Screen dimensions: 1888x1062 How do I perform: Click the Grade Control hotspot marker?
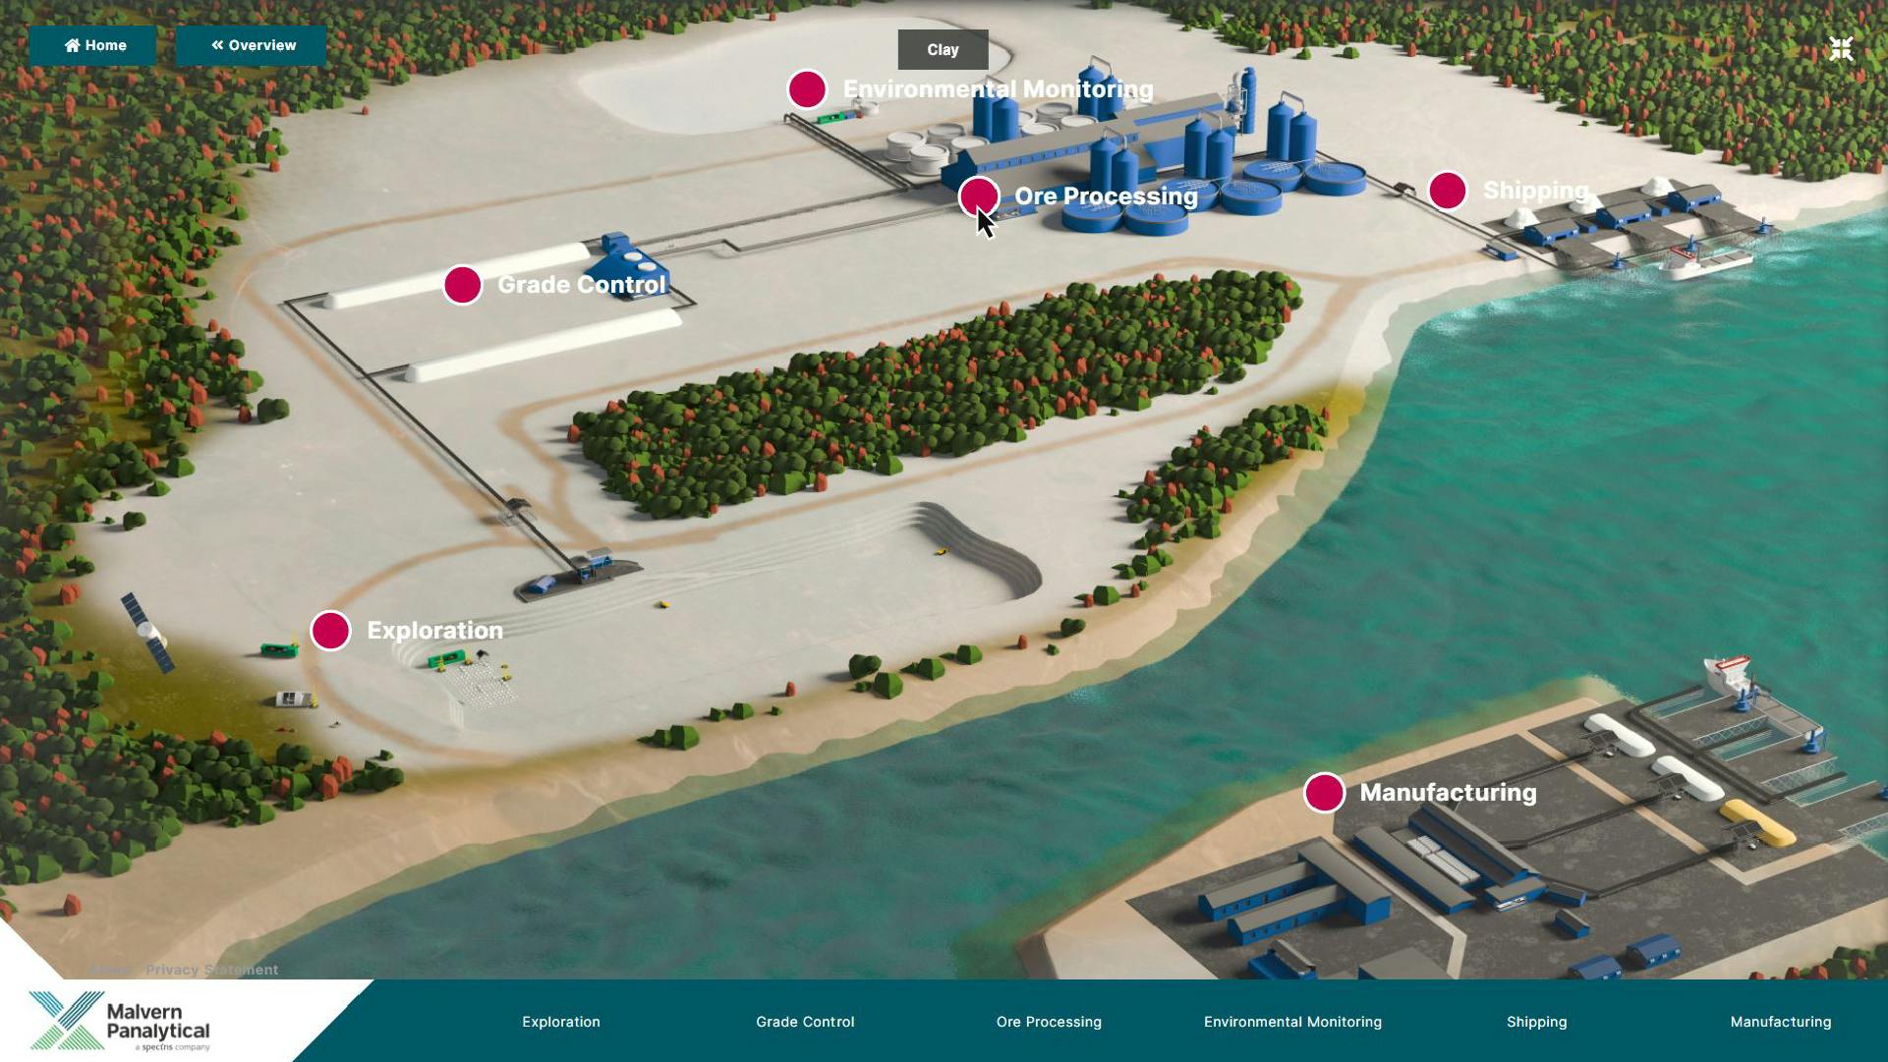pyautogui.click(x=462, y=285)
